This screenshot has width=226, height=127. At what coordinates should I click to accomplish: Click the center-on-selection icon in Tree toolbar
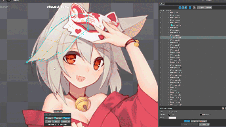coord(190,8)
